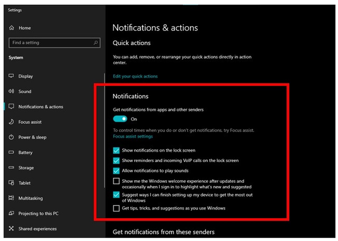Image resolution: width=338 pixels, height=241 pixels.
Task: Click the Get notifications from these senders heading
Action: [x=164, y=232]
